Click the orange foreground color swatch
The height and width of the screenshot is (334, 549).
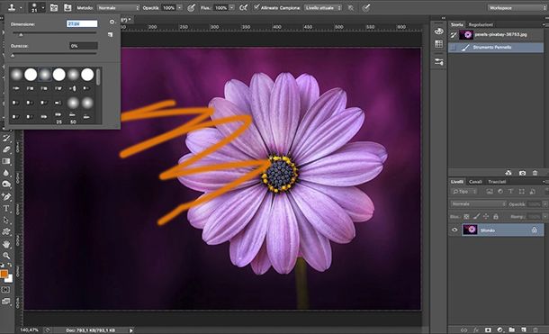4,274
